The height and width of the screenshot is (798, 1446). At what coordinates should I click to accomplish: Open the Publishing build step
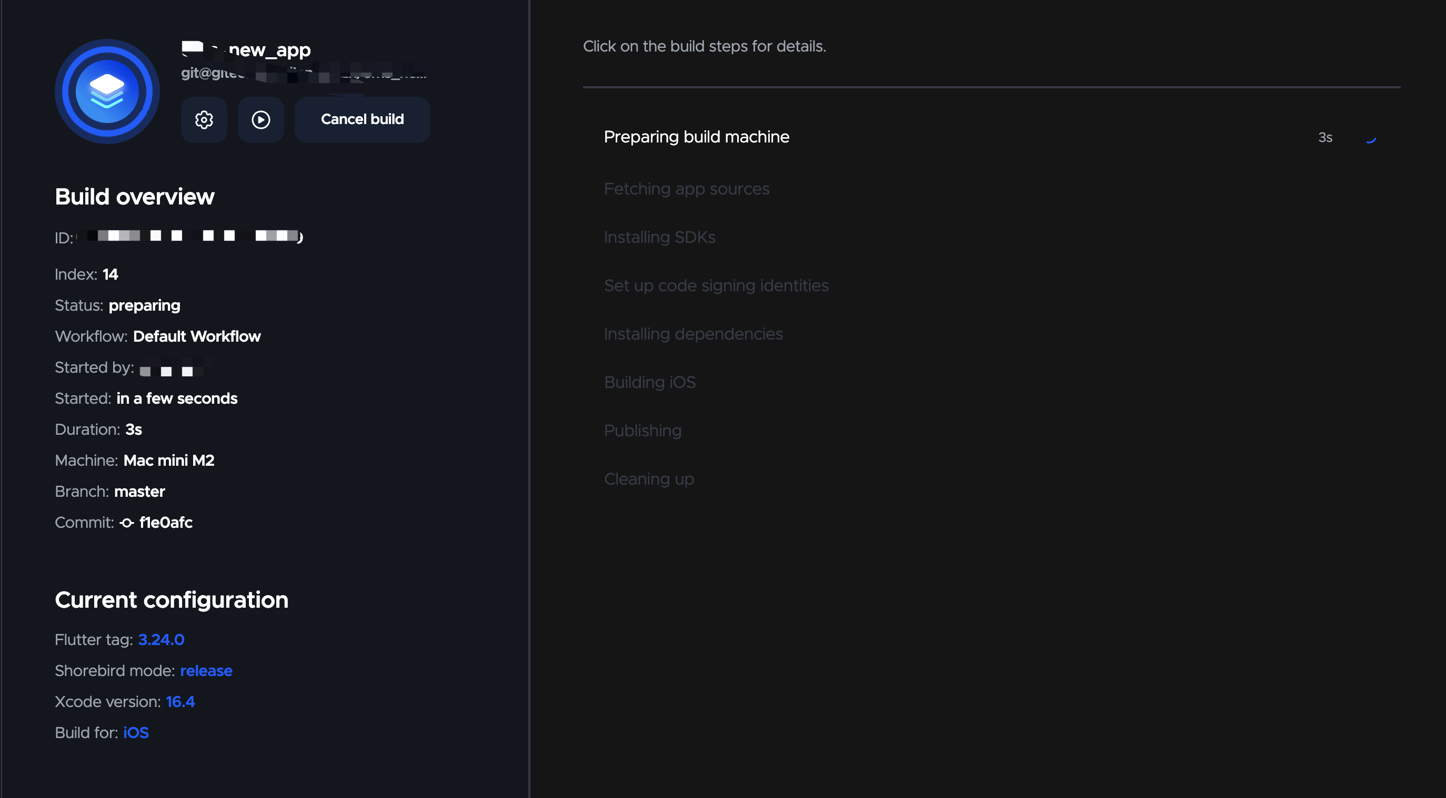(642, 431)
